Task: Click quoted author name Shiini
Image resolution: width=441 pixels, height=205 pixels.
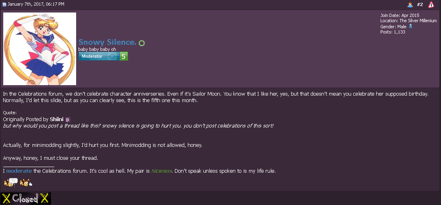Action: pyautogui.click(x=57, y=119)
